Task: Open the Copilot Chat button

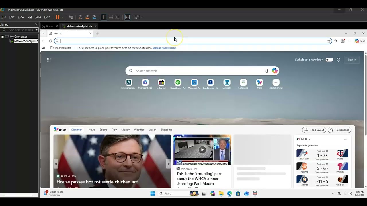Action: [x=360, y=41]
